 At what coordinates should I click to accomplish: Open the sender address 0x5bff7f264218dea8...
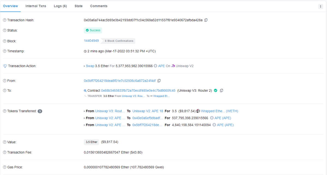pyautogui.click(x=120, y=81)
